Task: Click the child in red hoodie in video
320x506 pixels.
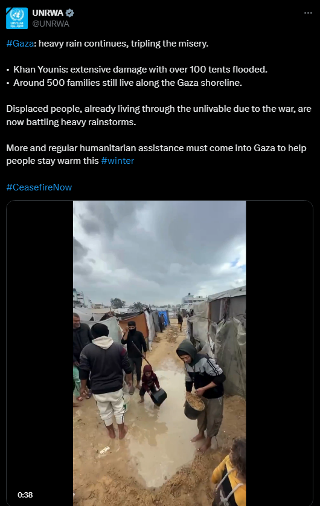Action: pos(149,383)
